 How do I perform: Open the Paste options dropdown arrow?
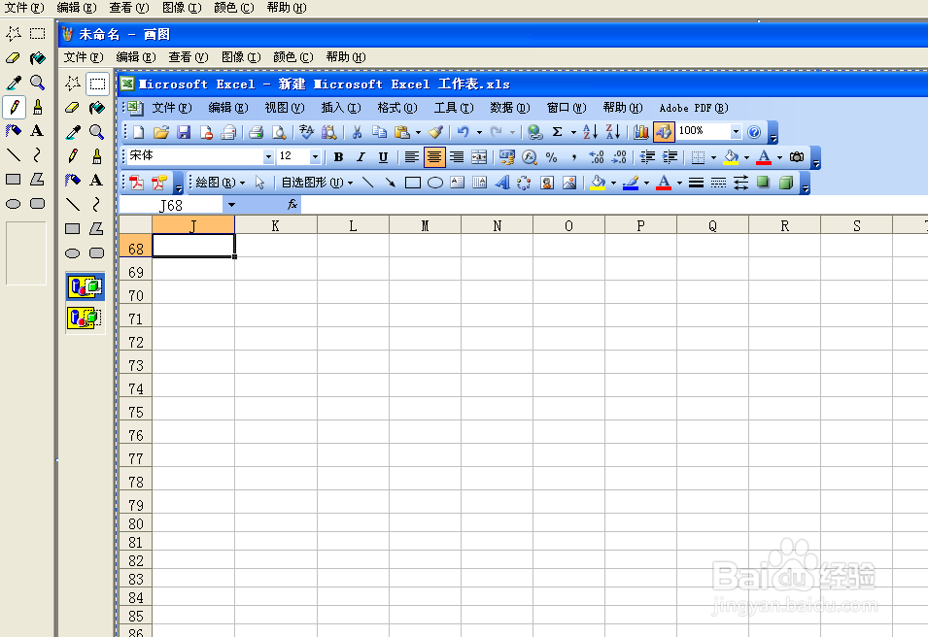(x=419, y=132)
